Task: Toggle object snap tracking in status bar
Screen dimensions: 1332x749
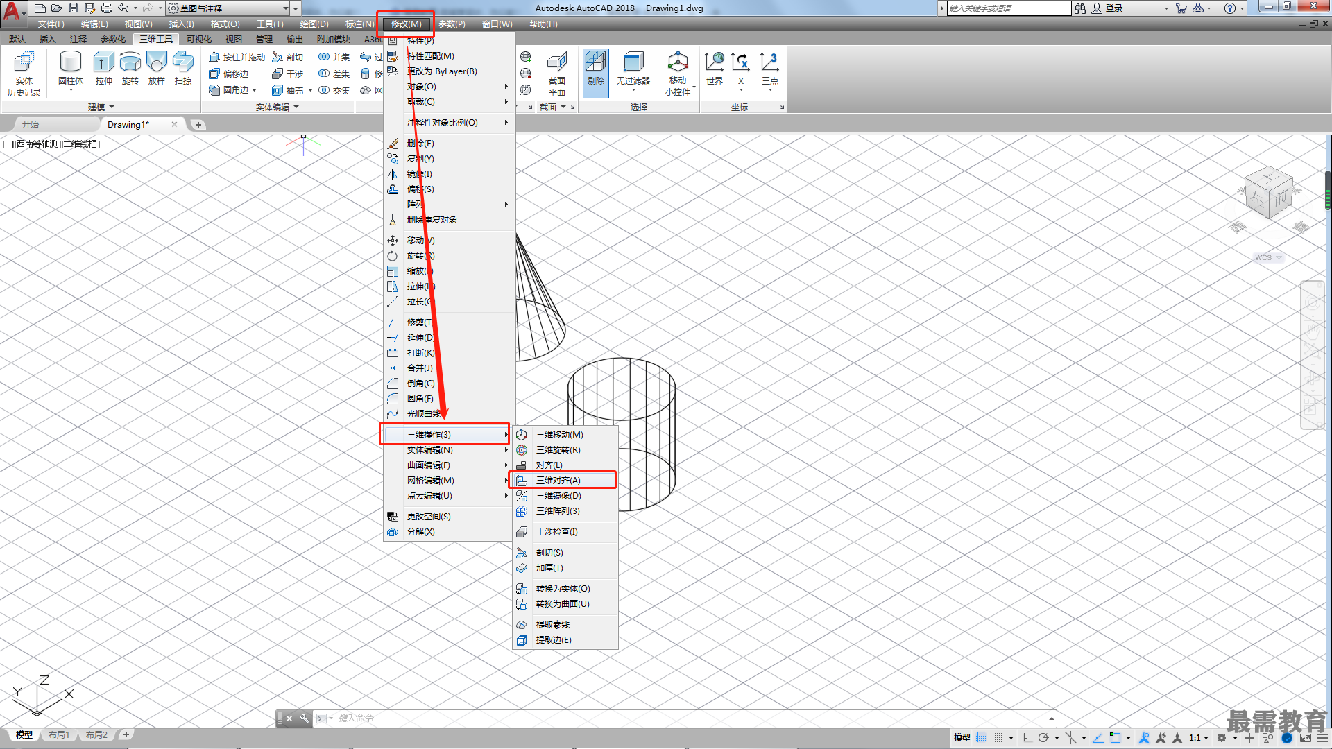Action: (1098, 737)
